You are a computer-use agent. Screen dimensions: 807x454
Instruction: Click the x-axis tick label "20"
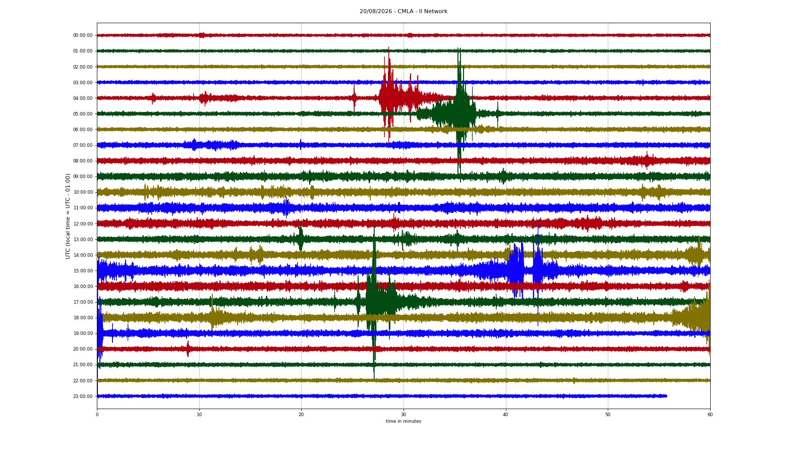click(x=301, y=415)
